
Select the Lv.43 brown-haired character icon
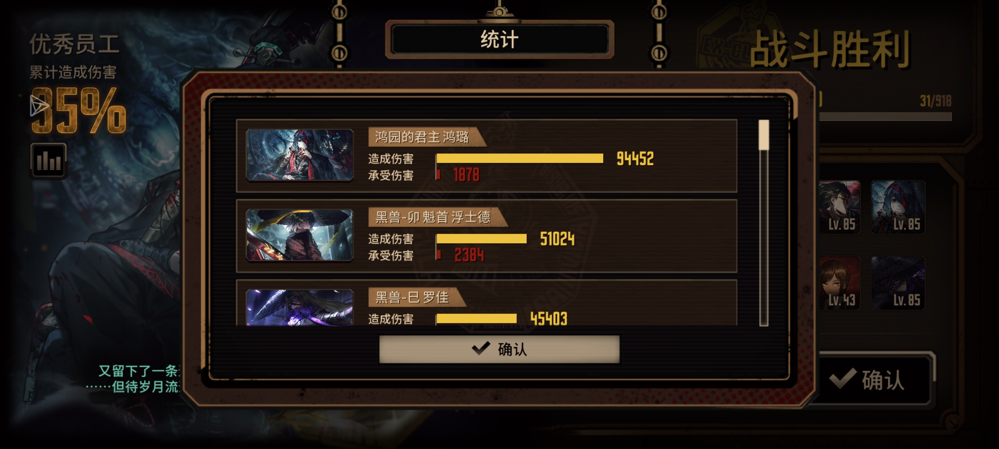[839, 283]
